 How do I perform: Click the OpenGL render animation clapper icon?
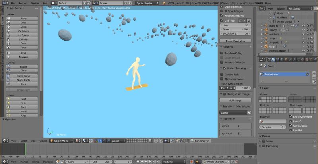[x=181, y=141]
